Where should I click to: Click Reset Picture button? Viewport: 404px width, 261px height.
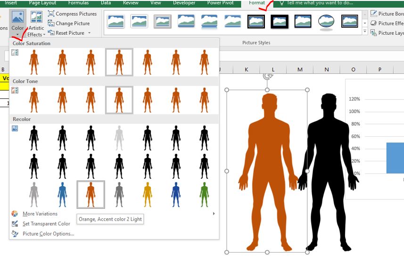[66, 33]
